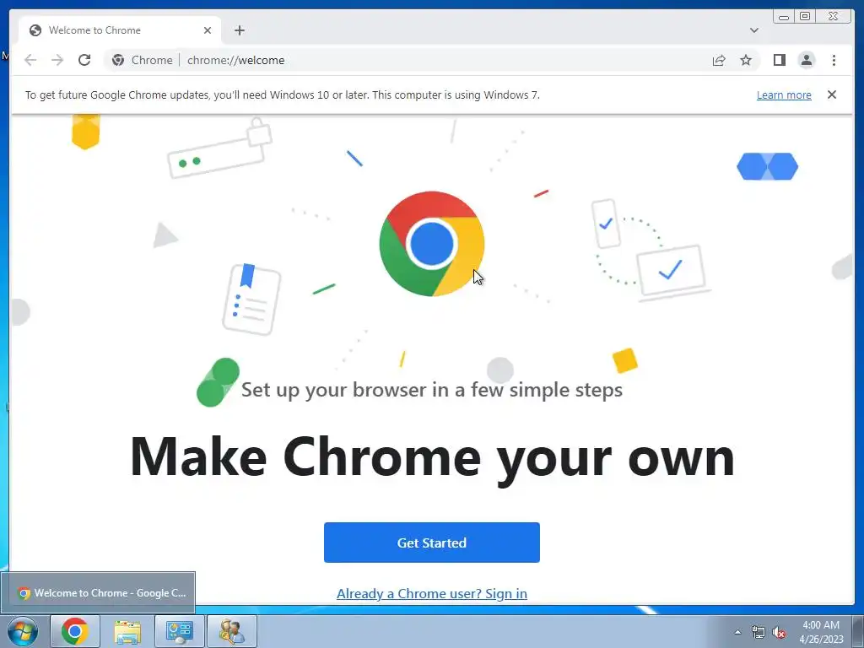Open a new tab with the plus button
The width and height of the screenshot is (864, 648).
coord(239,30)
